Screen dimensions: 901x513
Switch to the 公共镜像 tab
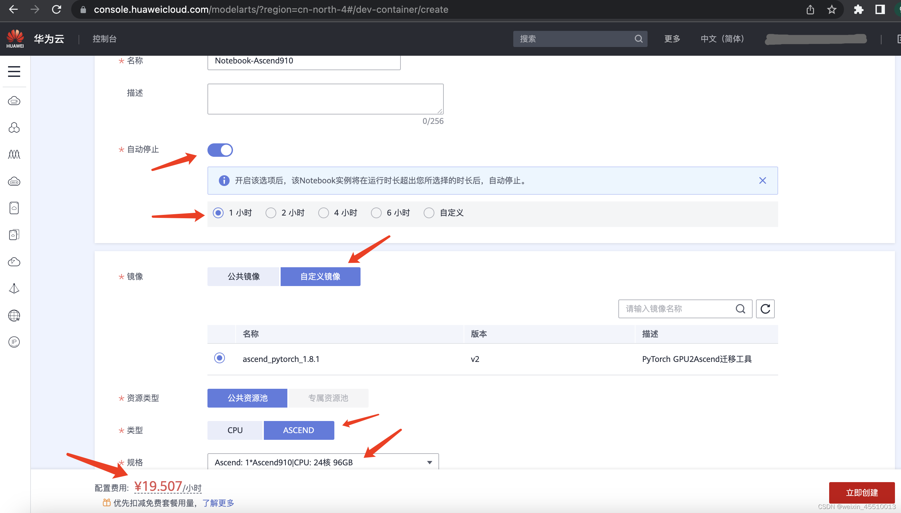pyautogui.click(x=243, y=276)
